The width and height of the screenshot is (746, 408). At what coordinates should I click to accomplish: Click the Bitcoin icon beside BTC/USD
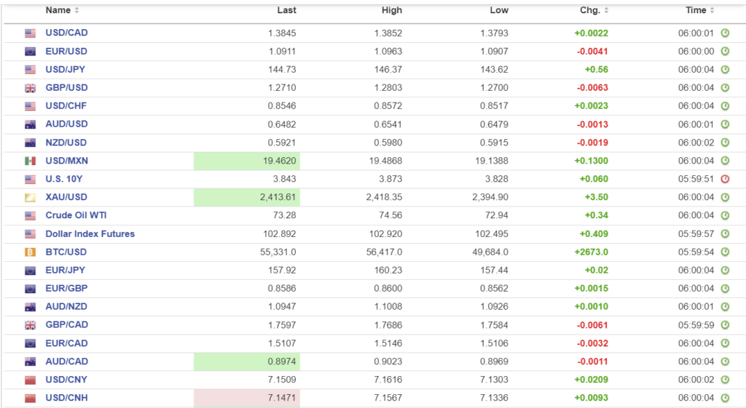click(x=30, y=252)
